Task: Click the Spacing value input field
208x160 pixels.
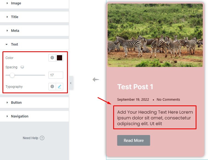Action: pos(56,75)
